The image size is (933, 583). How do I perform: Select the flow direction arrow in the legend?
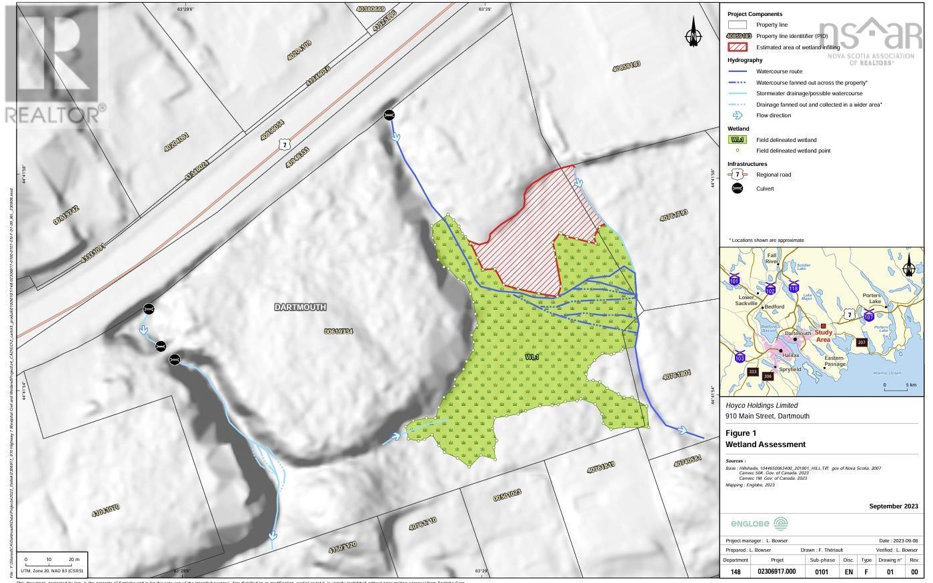[736, 115]
